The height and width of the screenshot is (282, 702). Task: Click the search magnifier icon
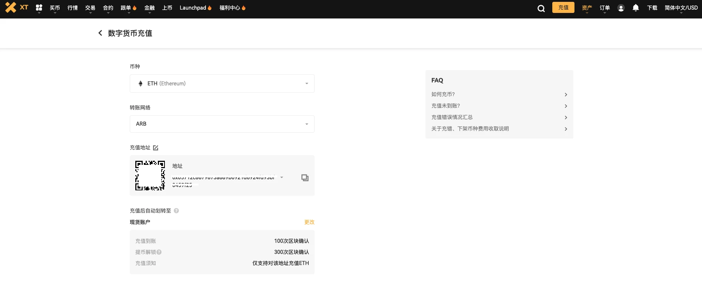pyautogui.click(x=541, y=9)
